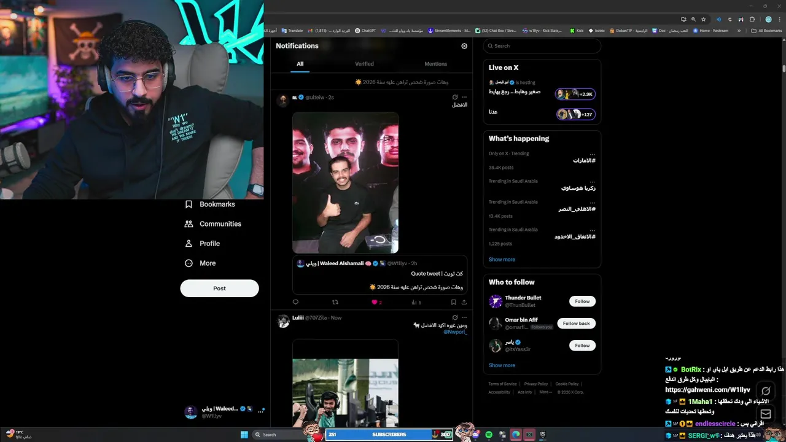Open trending topic زكريا هوساوي
Screen dimensions: 786x442
(578, 188)
